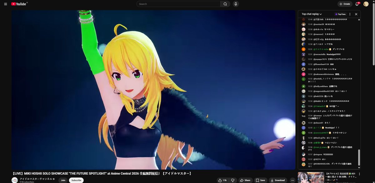Like the video showing 11k
Screen dimensions: 375x183
click(x=222, y=180)
